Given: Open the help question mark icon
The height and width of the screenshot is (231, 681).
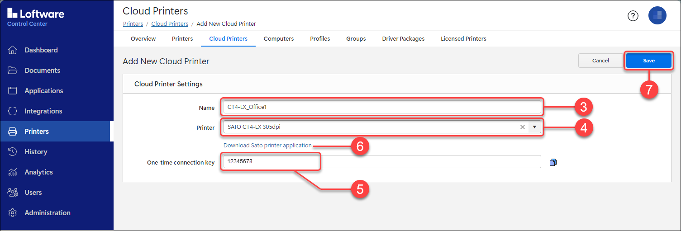Looking at the screenshot, I should pyautogui.click(x=633, y=16).
